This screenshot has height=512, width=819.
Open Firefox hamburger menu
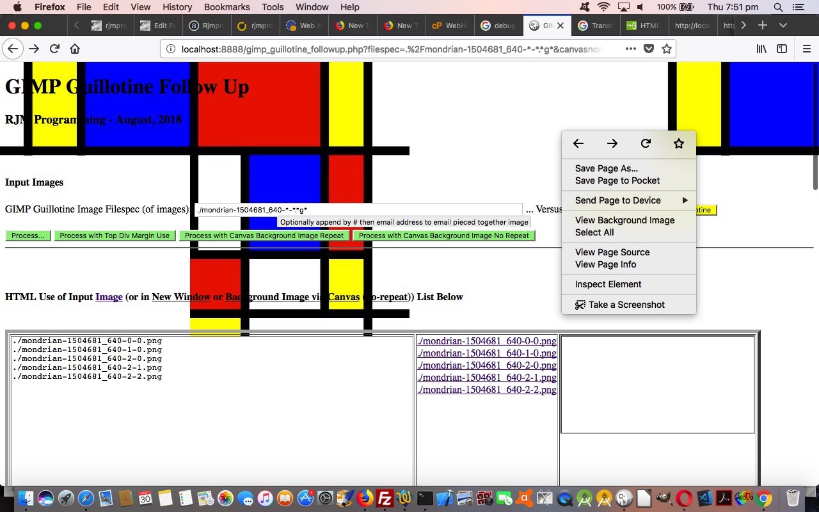click(x=806, y=49)
